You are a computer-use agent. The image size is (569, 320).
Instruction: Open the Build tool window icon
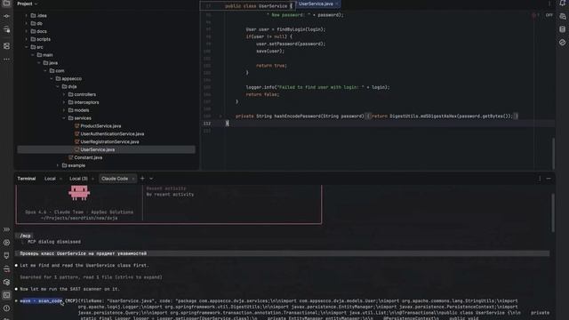[x=6, y=268]
